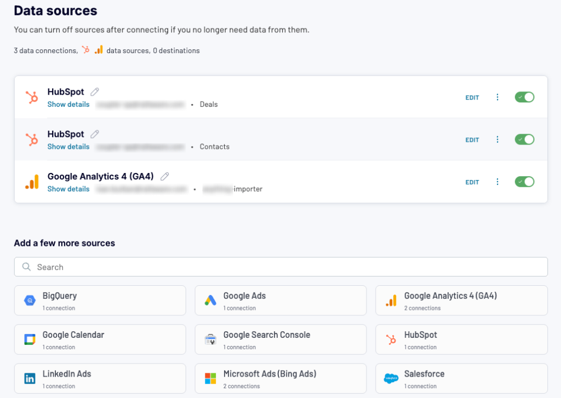Click '1 connection' under BigQuery
The width and height of the screenshot is (561, 398).
coord(59,308)
